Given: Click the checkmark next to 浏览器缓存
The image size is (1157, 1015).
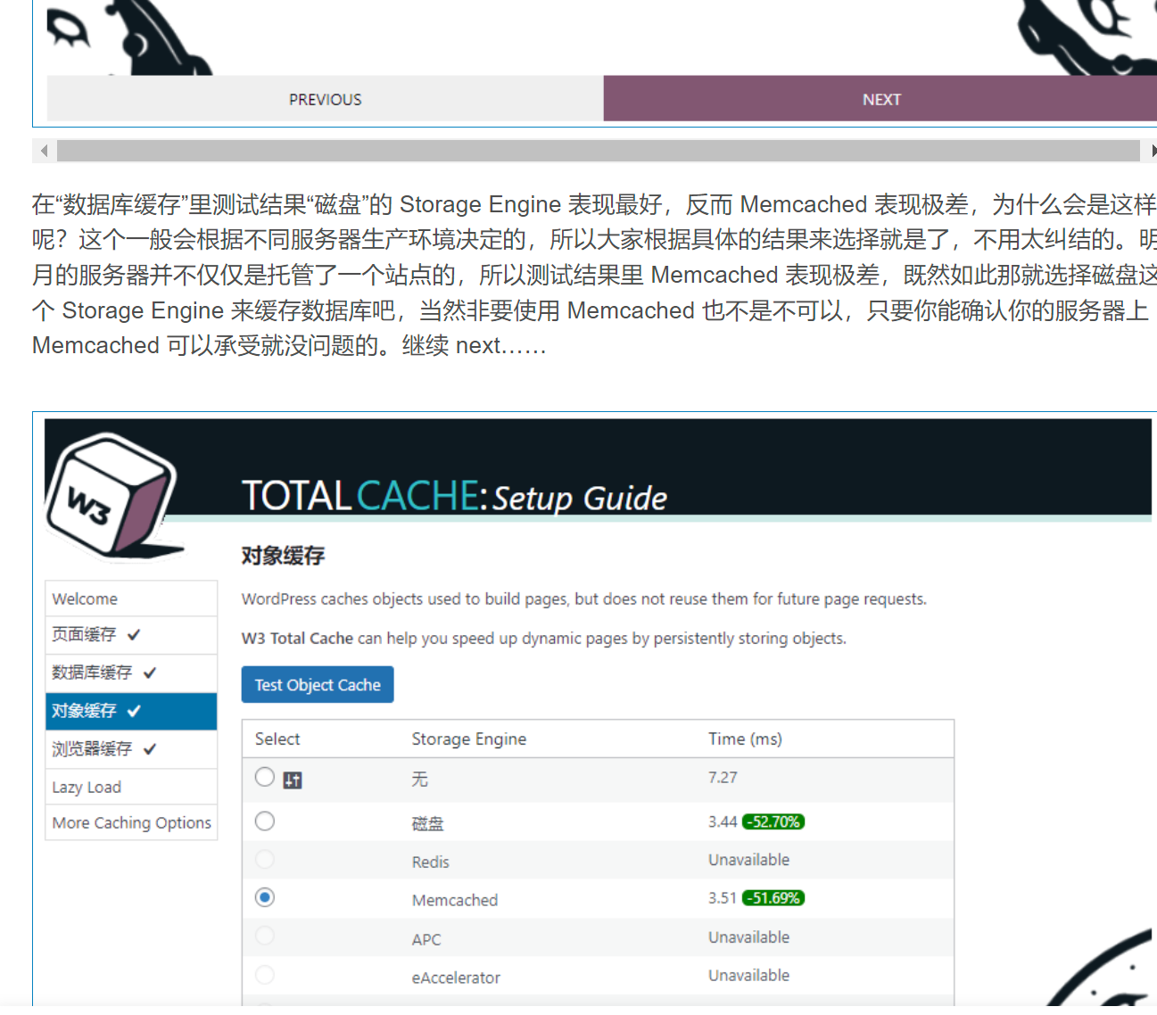Looking at the screenshot, I should (x=150, y=749).
